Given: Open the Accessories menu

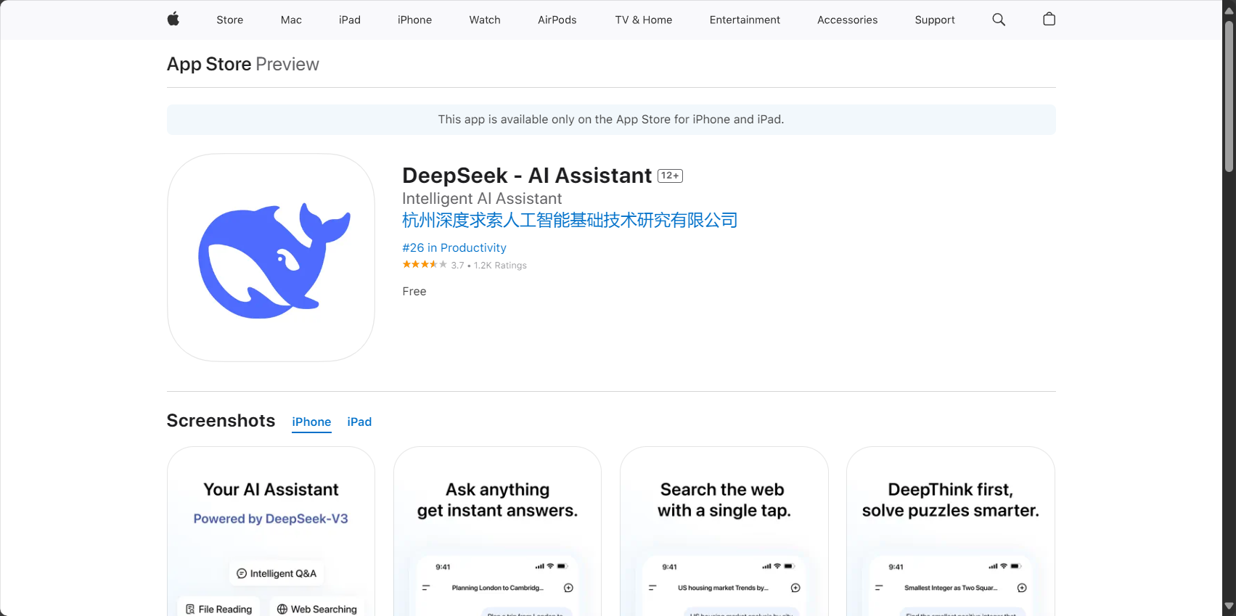Looking at the screenshot, I should (847, 20).
